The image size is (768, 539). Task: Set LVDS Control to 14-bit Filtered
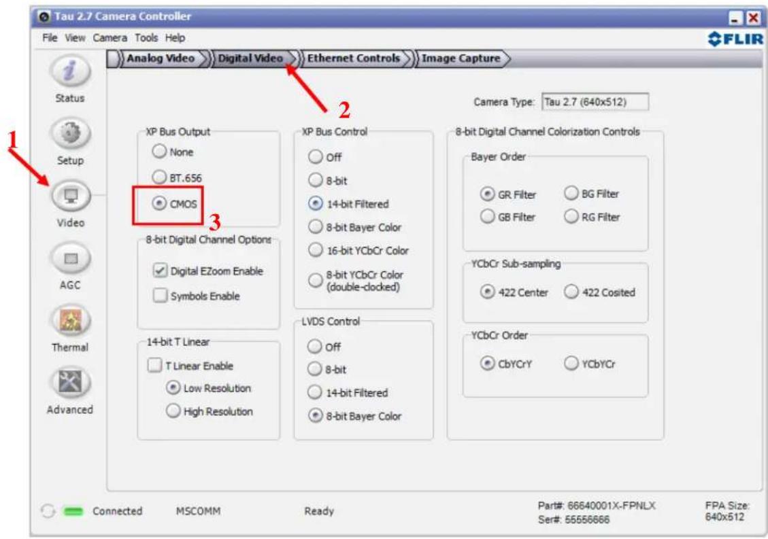pyautogui.click(x=347, y=393)
